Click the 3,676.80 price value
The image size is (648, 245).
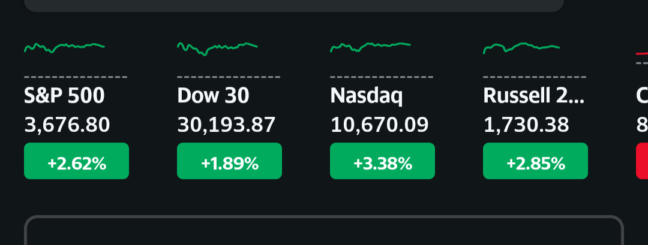pos(67,125)
